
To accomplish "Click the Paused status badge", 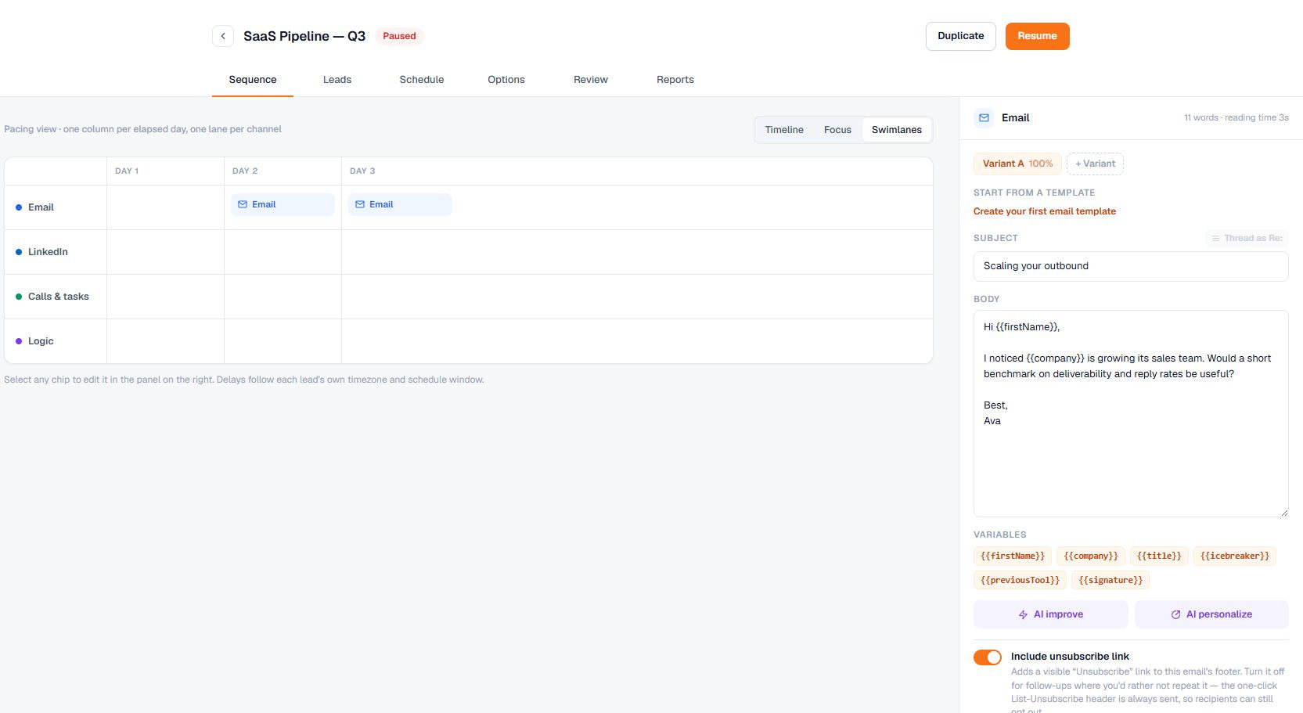I will pos(399,36).
